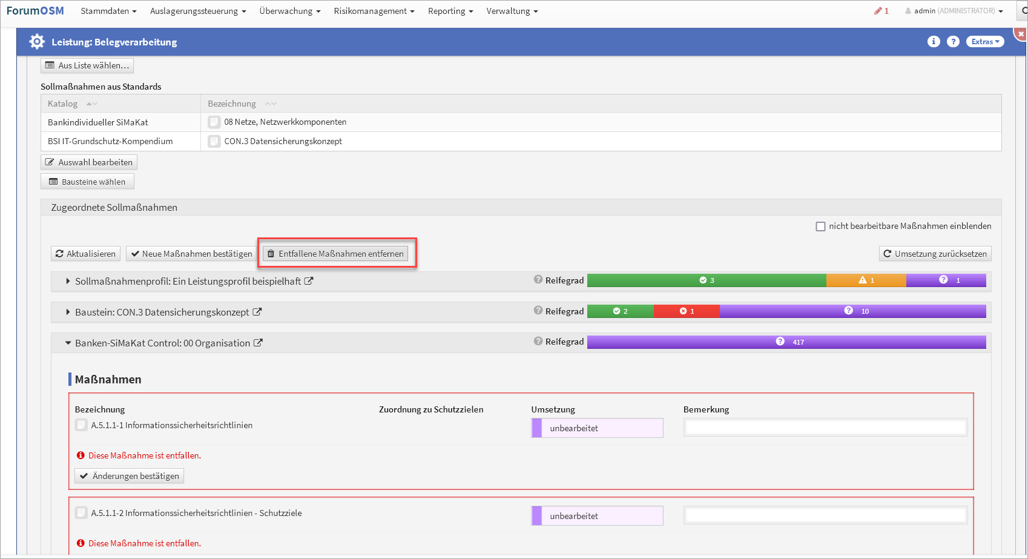Toggle sort arrows on Katalog column
The width and height of the screenshot is (1028, 559).
[91, 104]
